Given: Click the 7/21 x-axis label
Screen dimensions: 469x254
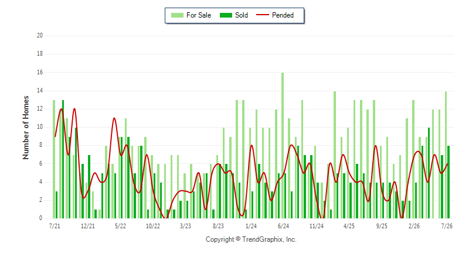Looking at the screenshot, I should tap(55, 226).
